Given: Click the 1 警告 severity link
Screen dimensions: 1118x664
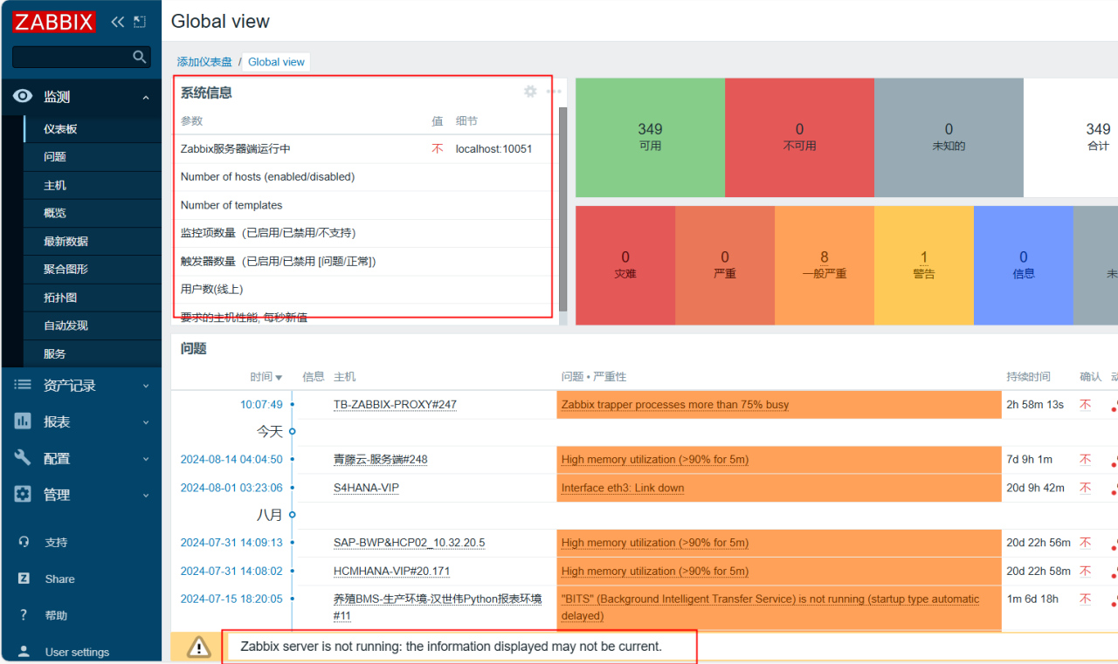Looking at the screenshot, I should coord(924,257).
